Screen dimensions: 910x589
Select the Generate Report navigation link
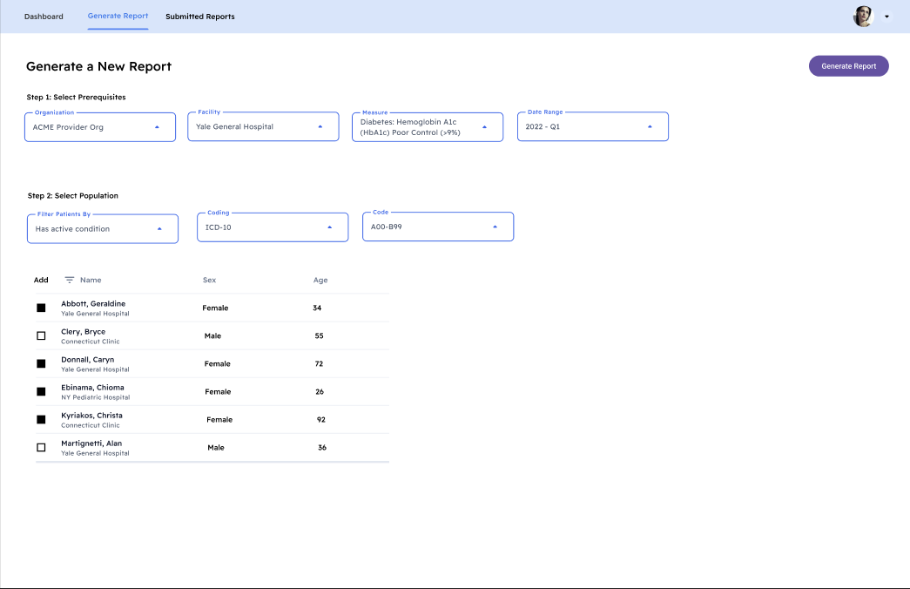point(118,16)
